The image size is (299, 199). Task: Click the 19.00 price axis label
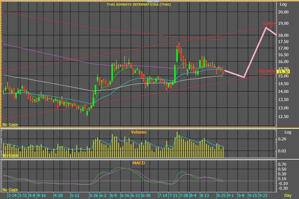pyautogui.click(x=283, y=24)
